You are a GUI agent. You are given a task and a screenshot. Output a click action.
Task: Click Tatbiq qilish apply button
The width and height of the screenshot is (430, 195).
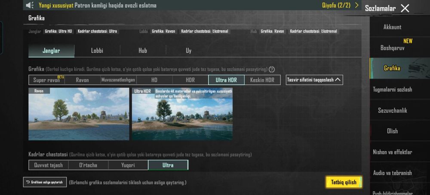coord(344,182)
